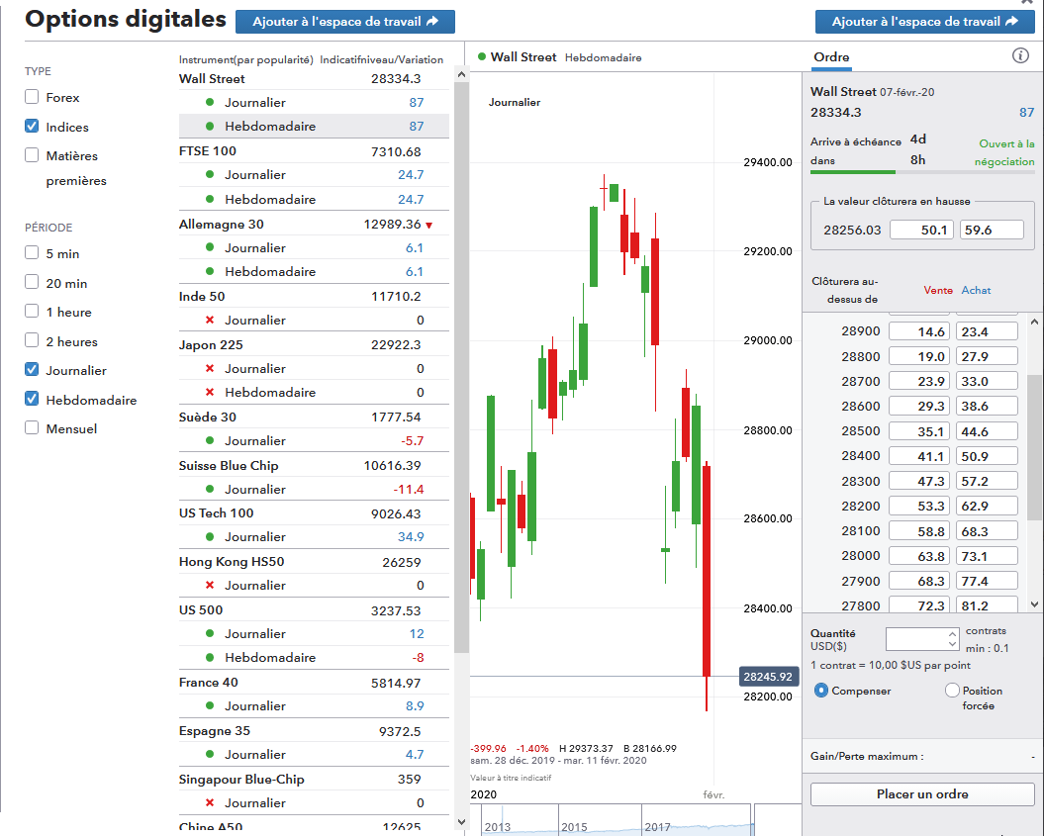1044x836 pixels.
Task: Click sell price 50.1 for 28256.03
Action: [921, 230]
